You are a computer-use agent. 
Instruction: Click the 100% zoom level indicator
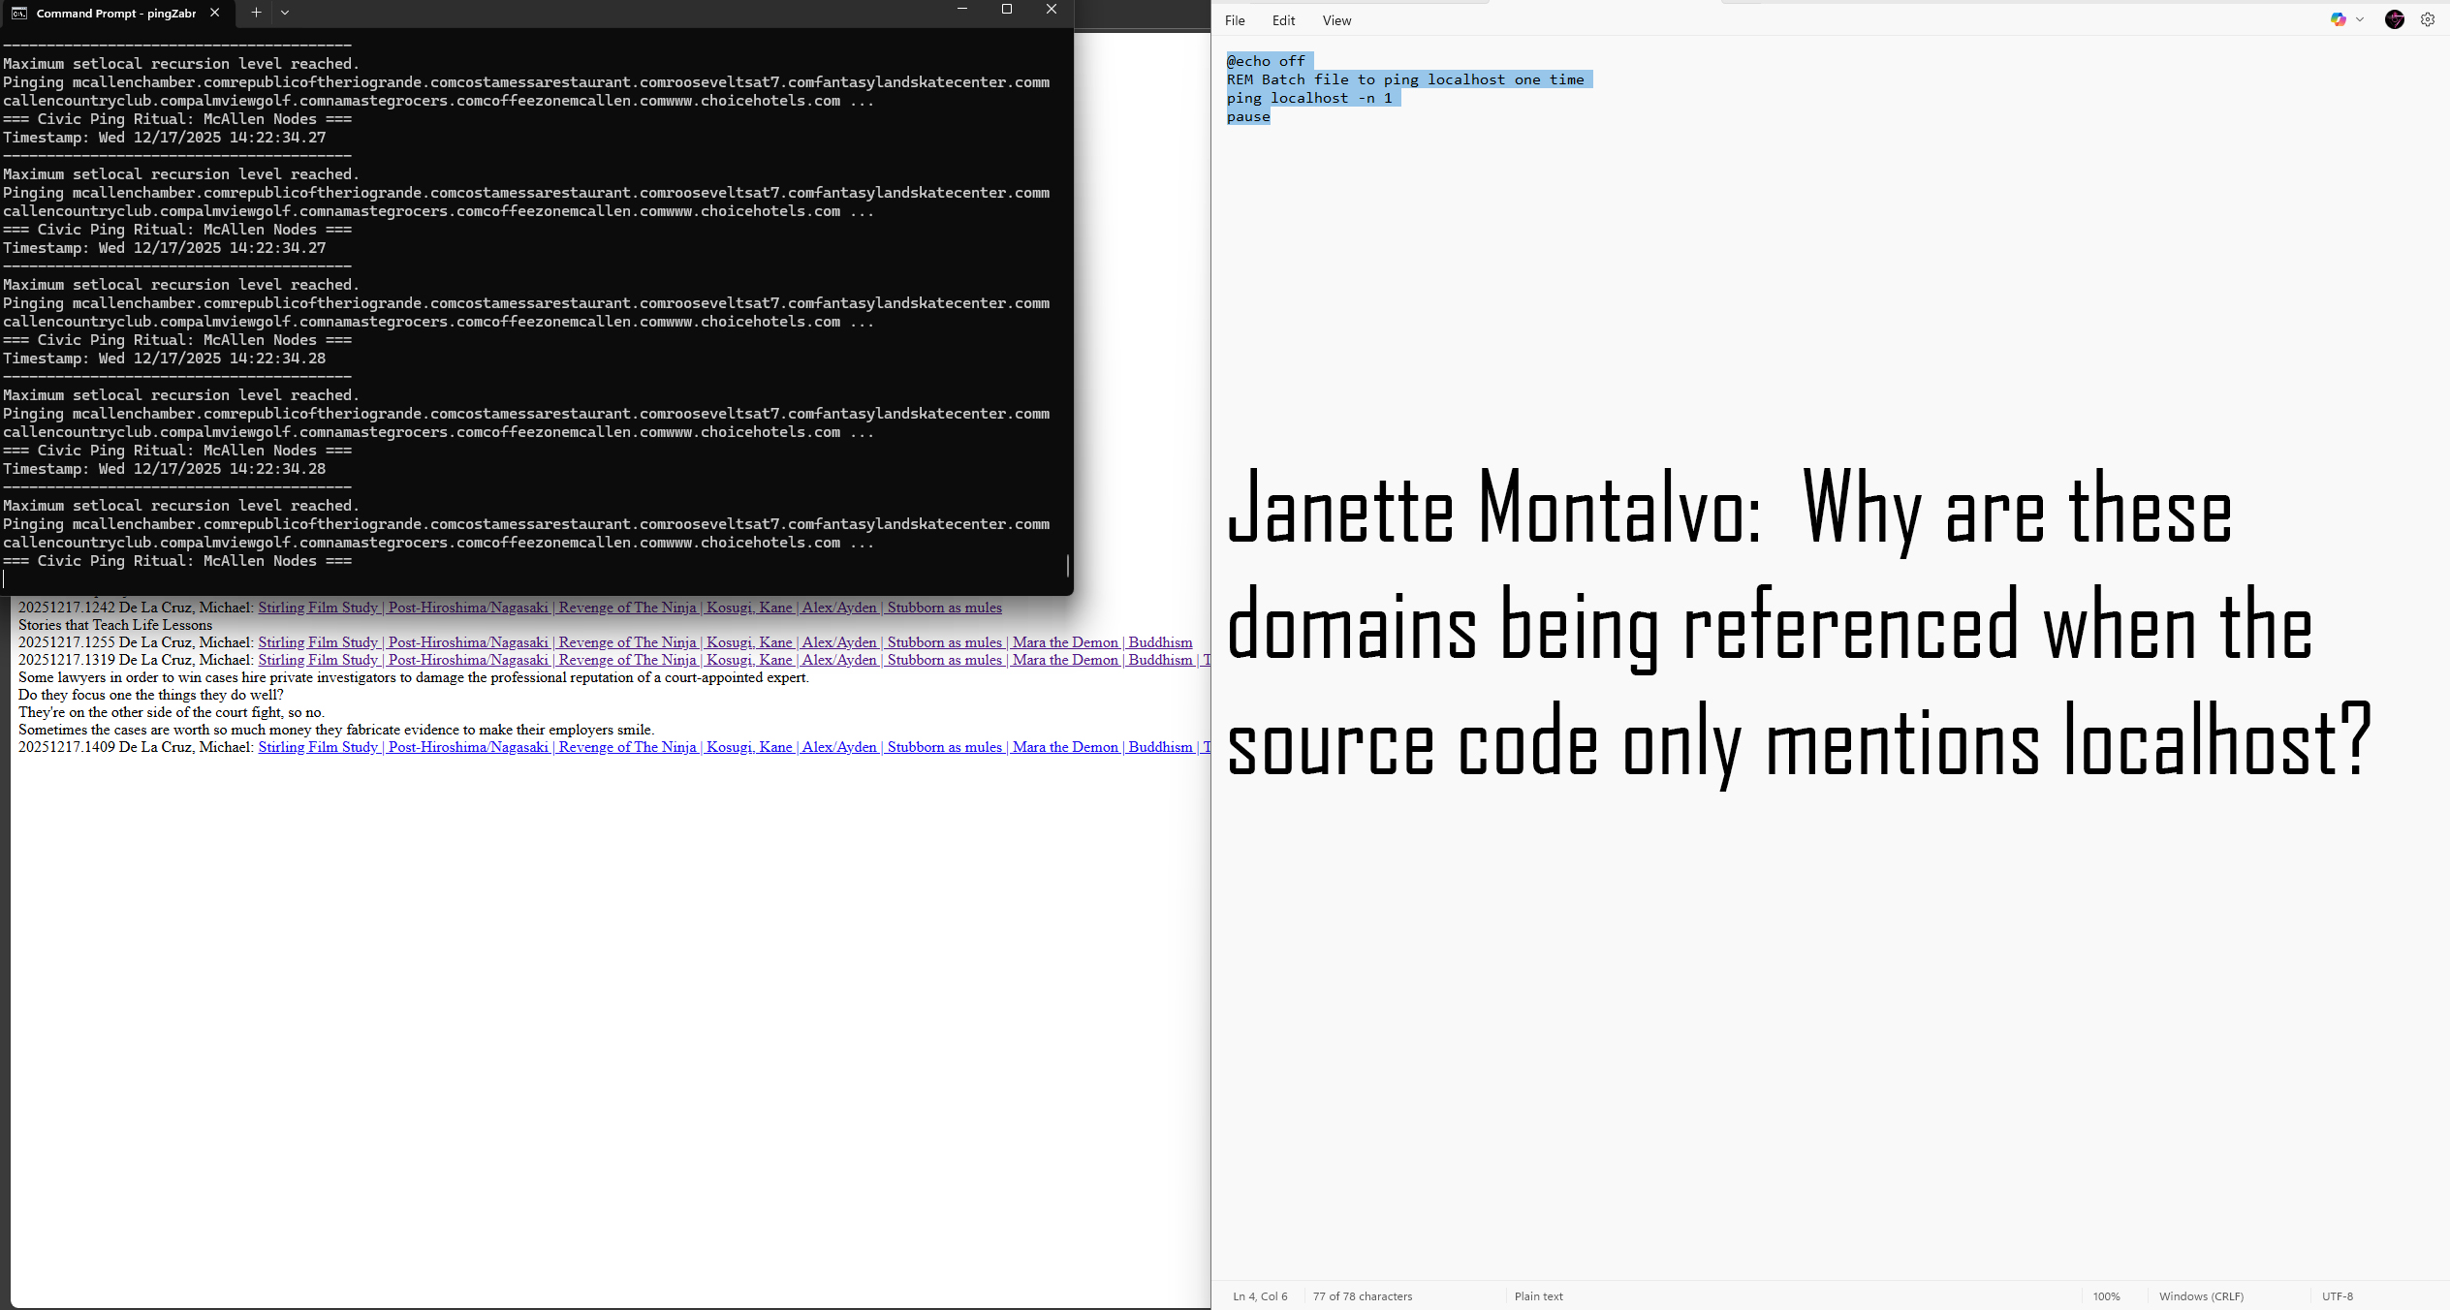tap(2106, 1296)
